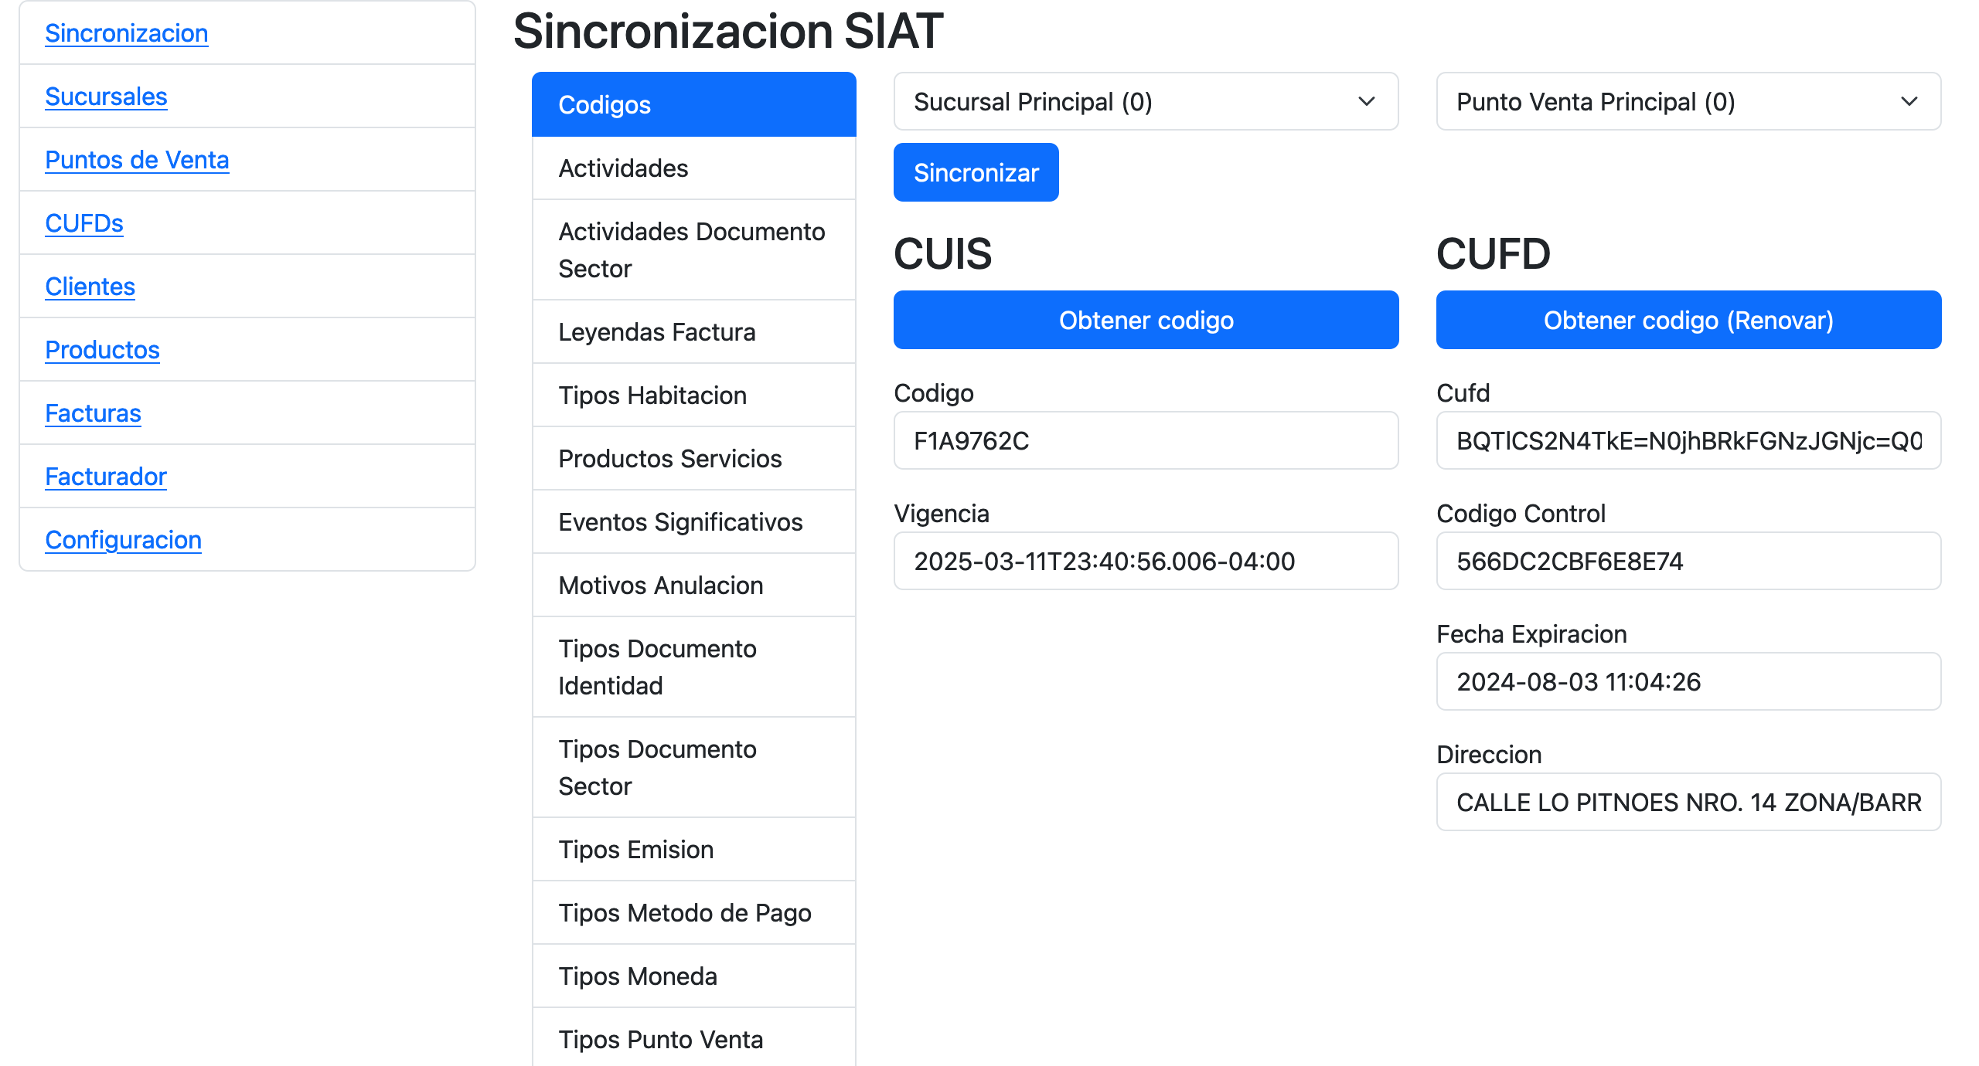This screenshot has width=1979, height=1066.
Task: Click the CUIS Codigo input field
Action: point(1145,441)
